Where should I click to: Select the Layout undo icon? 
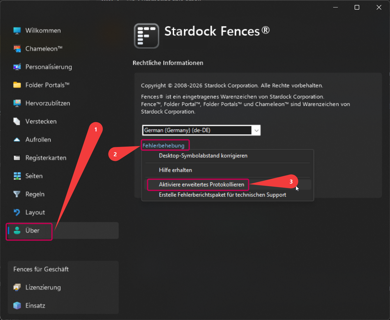(17, 213)
